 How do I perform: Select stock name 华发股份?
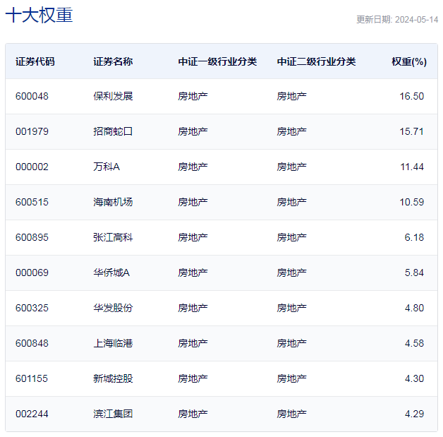113,308
